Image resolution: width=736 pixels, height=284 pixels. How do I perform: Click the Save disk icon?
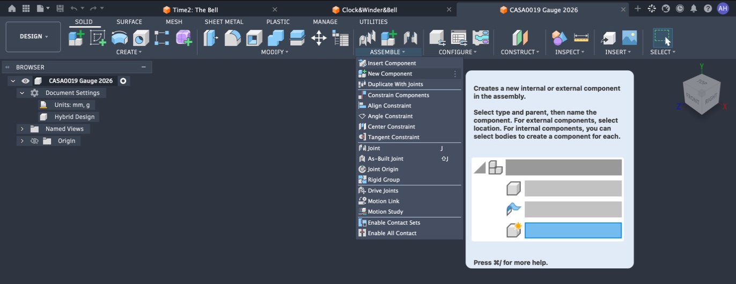[60, 9]
